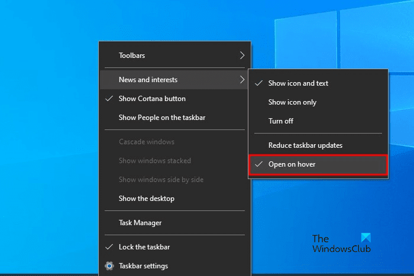Image resolution: width=414 pixels, height=276 pixels.
Task: Select Show the desktop
Action: [175, 199]
